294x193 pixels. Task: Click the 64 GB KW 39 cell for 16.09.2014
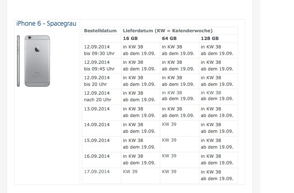pyautogui.click(x=179, y=160)
